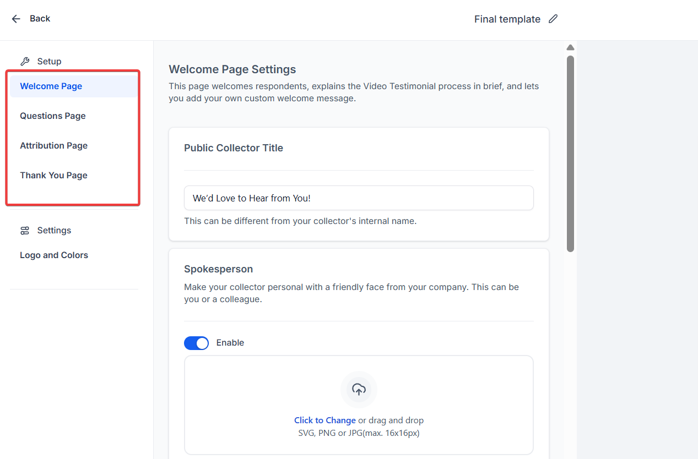698x459 pixels.
Task: Click the back arrow icon
Action: 16,19
